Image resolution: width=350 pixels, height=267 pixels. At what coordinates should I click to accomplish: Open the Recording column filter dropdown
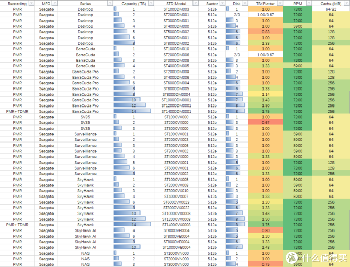(32, 3)
